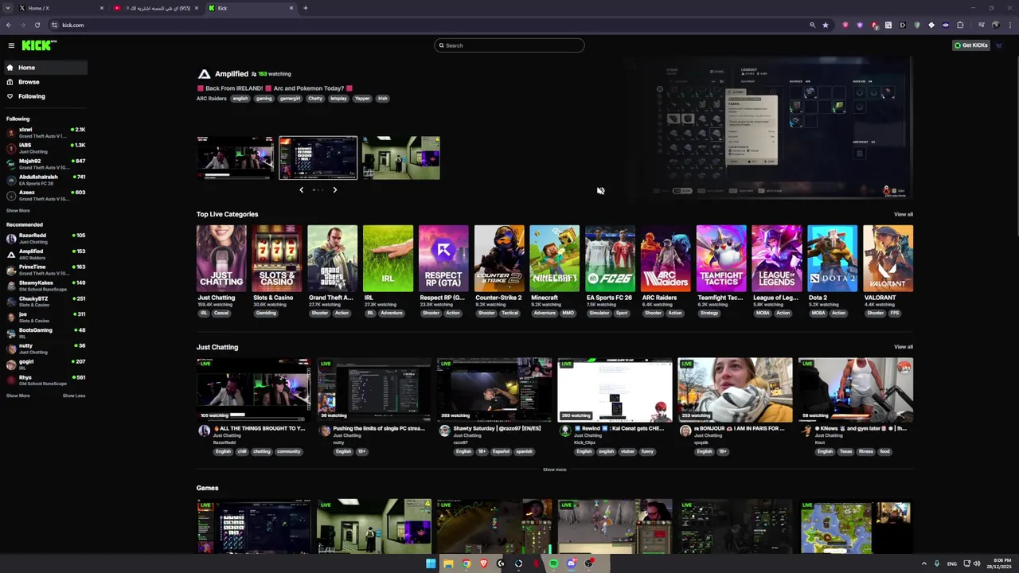Collapse Recommended list with Show less
The height and width of the screenshot is (573, 1019).
(x=74, y=396)
